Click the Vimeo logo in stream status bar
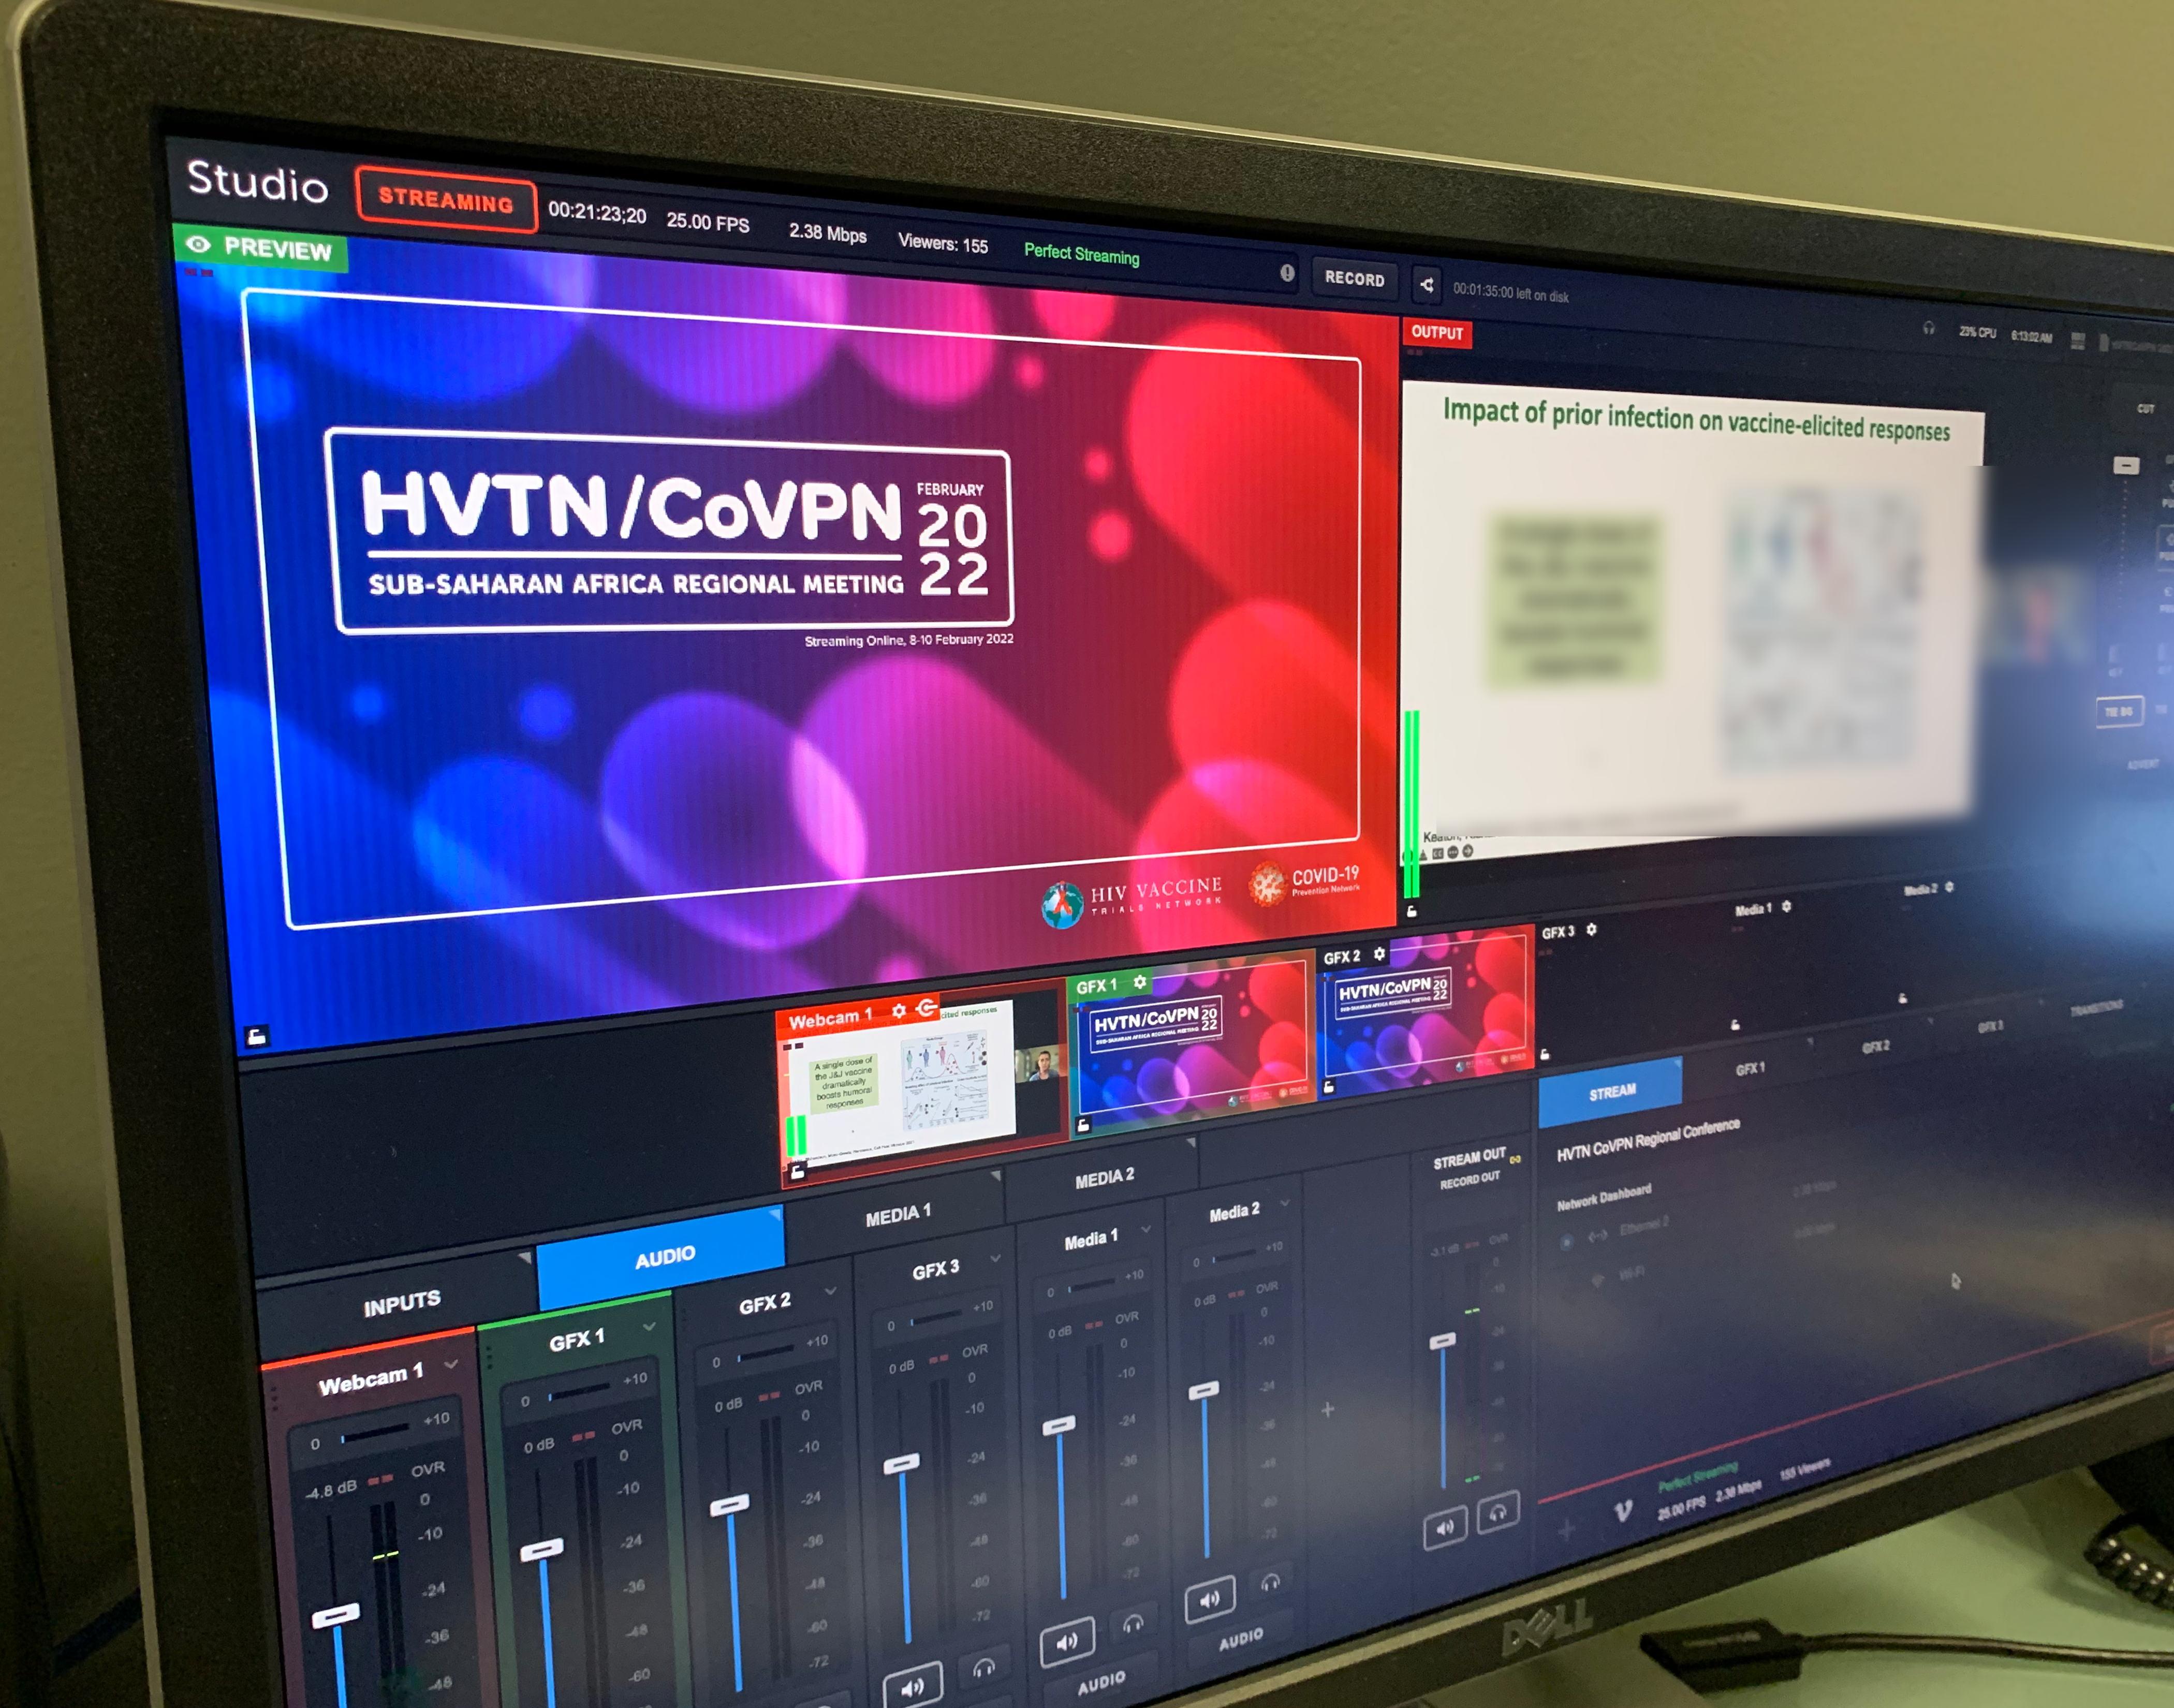2174x1708 pixels. pos(1623,1510)
